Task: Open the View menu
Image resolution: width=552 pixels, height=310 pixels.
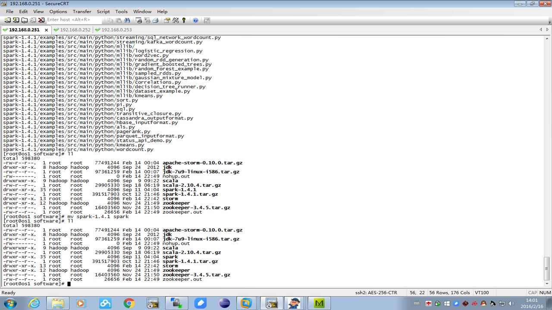Action: (38, 12)
